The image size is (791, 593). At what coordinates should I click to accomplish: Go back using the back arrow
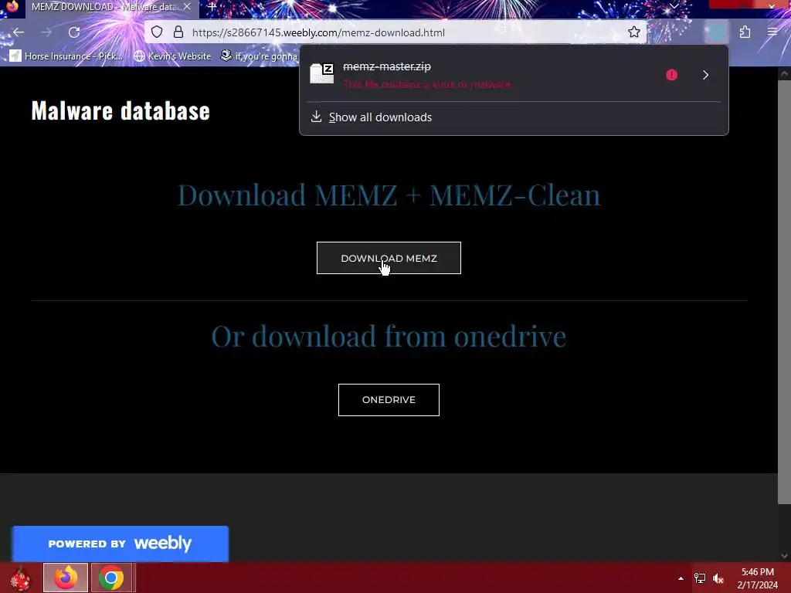[19, 32]
